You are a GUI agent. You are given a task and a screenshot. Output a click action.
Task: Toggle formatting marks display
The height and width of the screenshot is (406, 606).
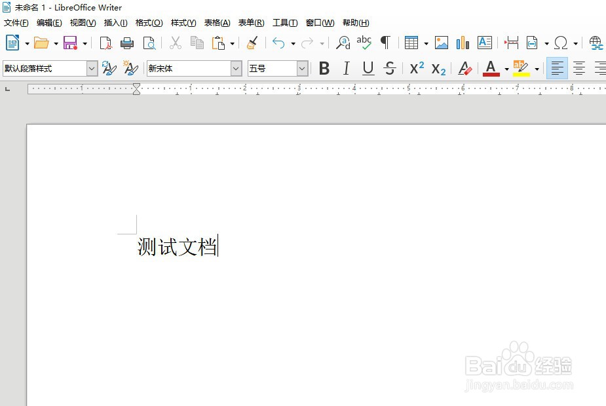385,43
